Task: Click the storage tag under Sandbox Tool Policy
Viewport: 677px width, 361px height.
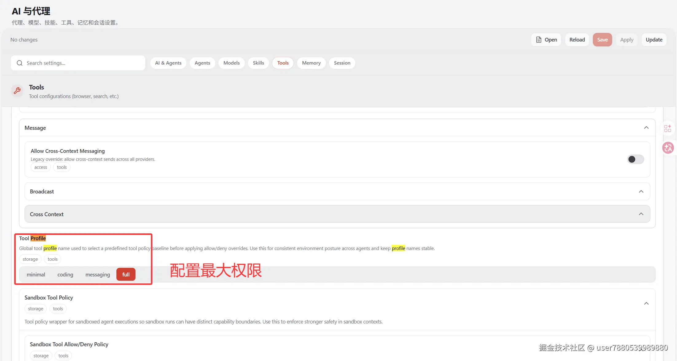Action: pyautogui.click(x=36, y=309)
